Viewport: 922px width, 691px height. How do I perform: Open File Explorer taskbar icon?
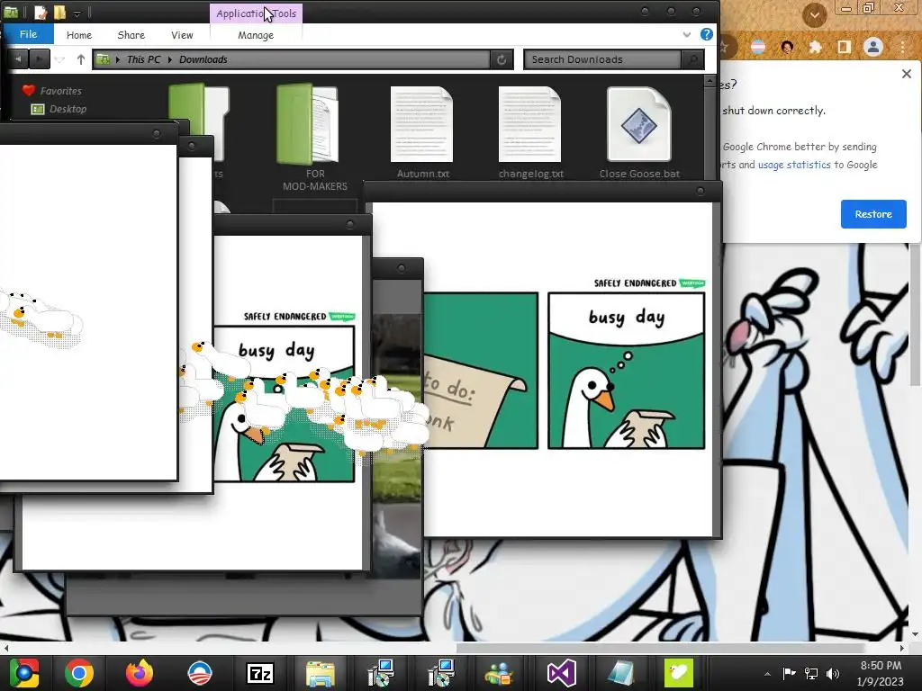[320, 673]
